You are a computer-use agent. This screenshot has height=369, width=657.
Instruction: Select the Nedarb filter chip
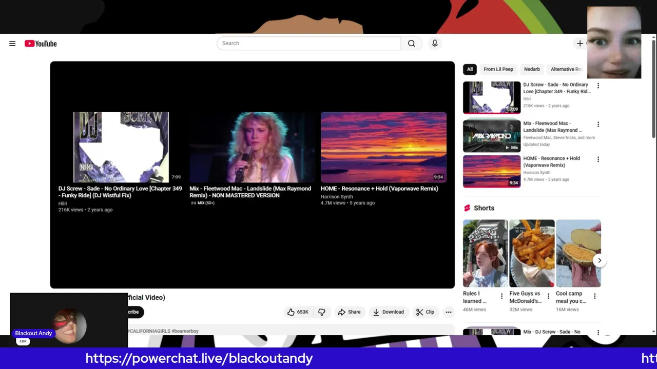pos(532,69)
